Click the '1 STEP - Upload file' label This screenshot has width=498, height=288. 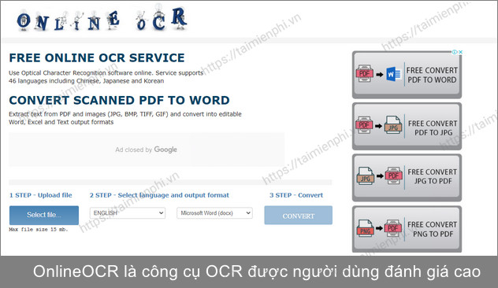[41, 195]
